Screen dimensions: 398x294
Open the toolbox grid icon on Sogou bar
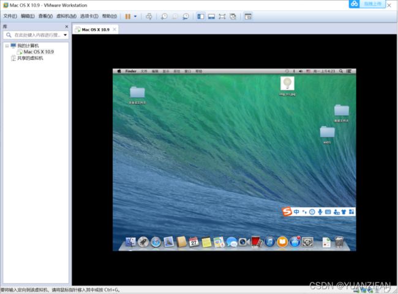tap(351, 212)
